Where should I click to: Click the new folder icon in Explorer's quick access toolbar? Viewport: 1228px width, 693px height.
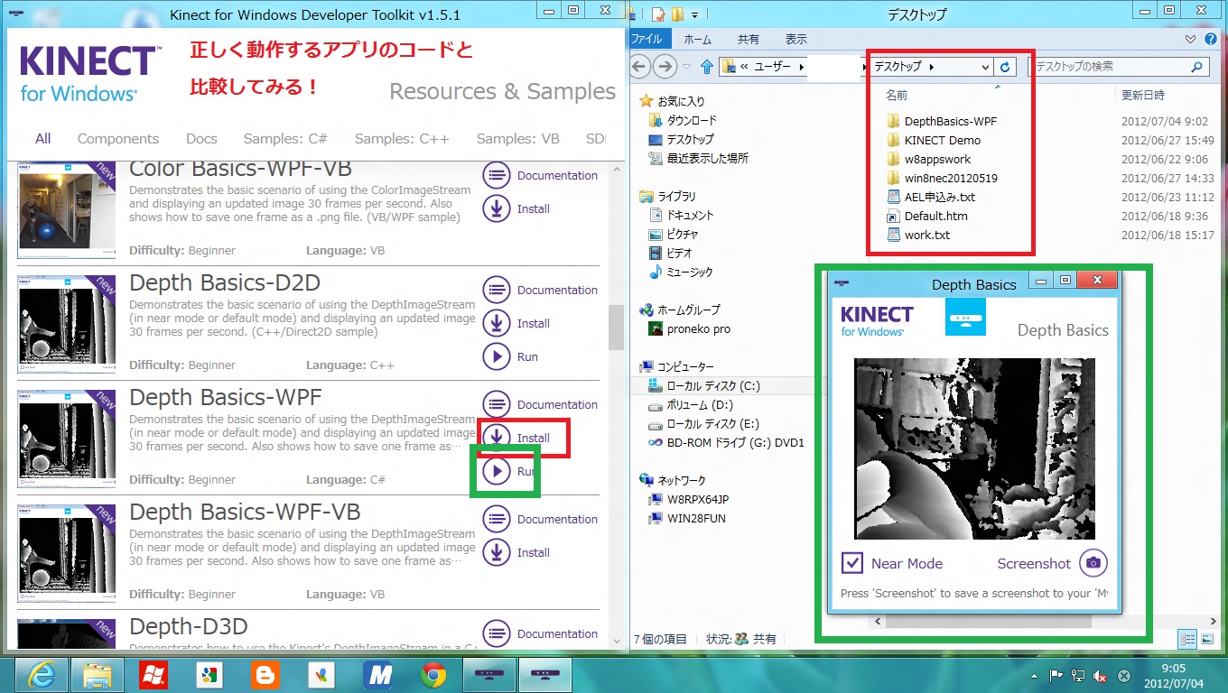click(x=677, y=14)
